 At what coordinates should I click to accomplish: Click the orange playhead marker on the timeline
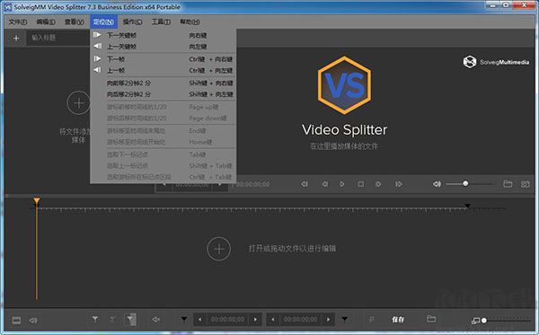[37, 200]
